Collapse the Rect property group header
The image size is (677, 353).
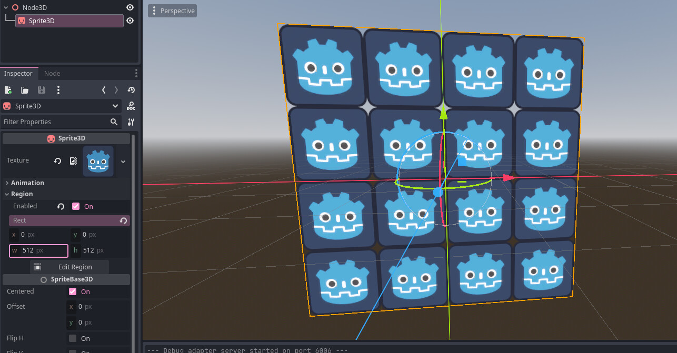pos(69,220)
